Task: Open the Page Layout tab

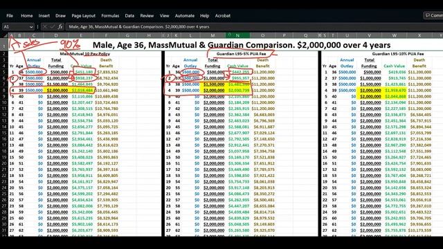Action: pos(83,16)
